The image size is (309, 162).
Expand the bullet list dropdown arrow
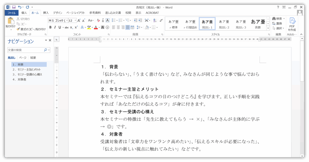pyautogui.click(x=117, y=20)
